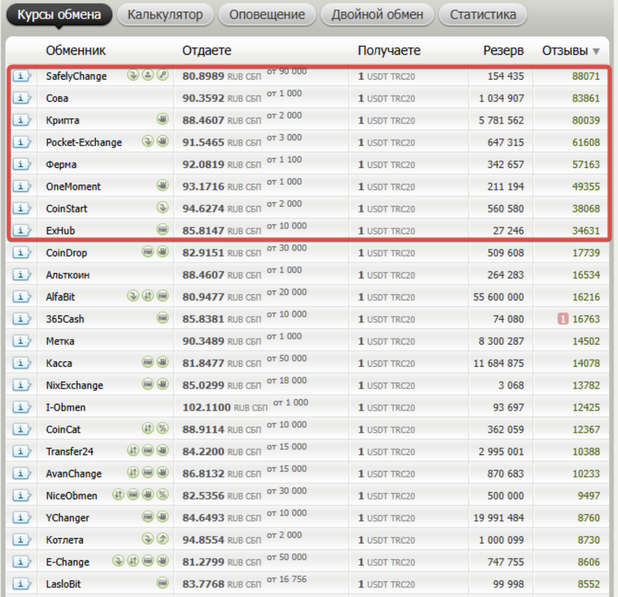Open info icon for Pocket-Exchange
618x597 pixels.
coord(22,142)
